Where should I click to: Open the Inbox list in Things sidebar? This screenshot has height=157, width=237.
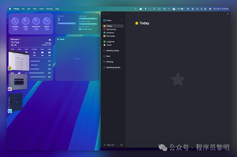[113, 20]
